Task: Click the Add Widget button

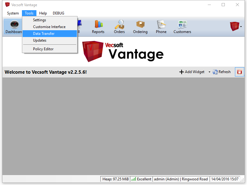Action: click(192, 72)
